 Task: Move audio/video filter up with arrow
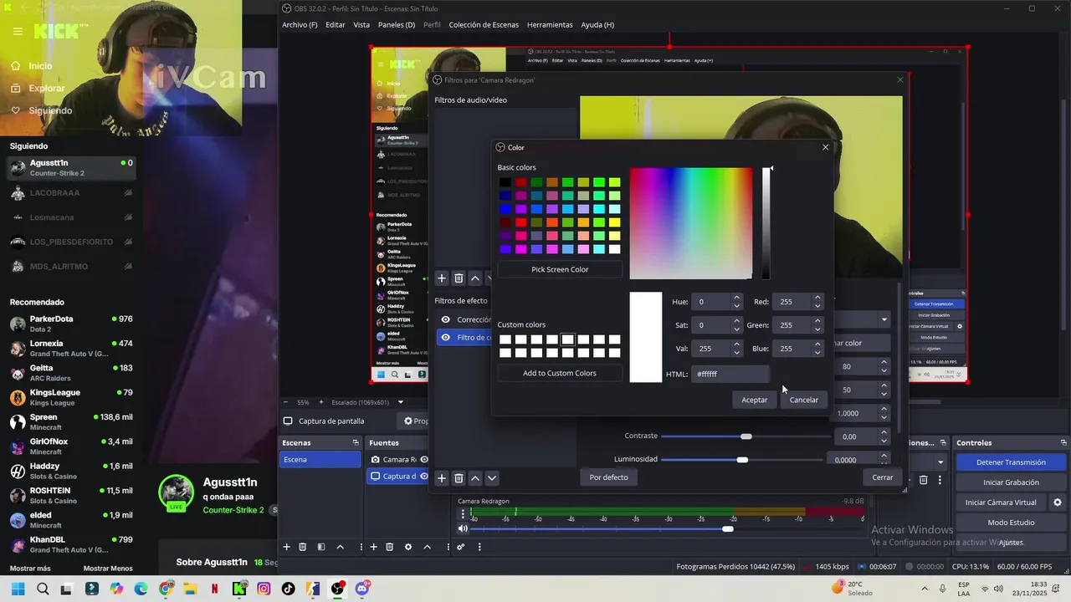point(475,278)
